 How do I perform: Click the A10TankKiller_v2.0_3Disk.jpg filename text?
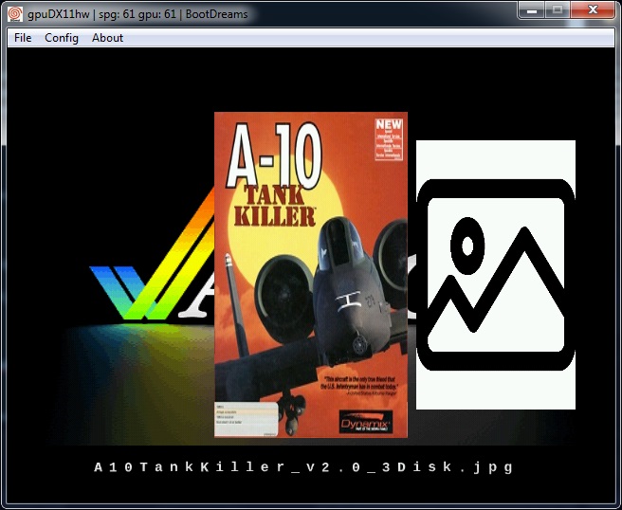[303, 467]
